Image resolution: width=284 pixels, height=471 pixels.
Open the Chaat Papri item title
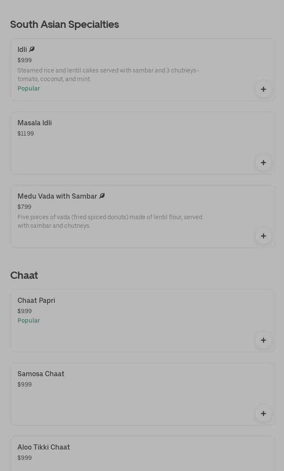tap(36, 301)
